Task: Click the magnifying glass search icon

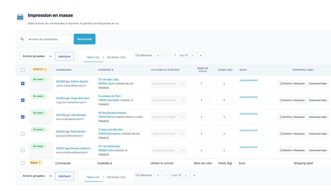Action: [x=22, y=39]
